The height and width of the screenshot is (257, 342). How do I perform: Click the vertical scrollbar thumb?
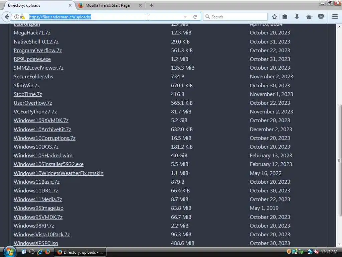339,160
